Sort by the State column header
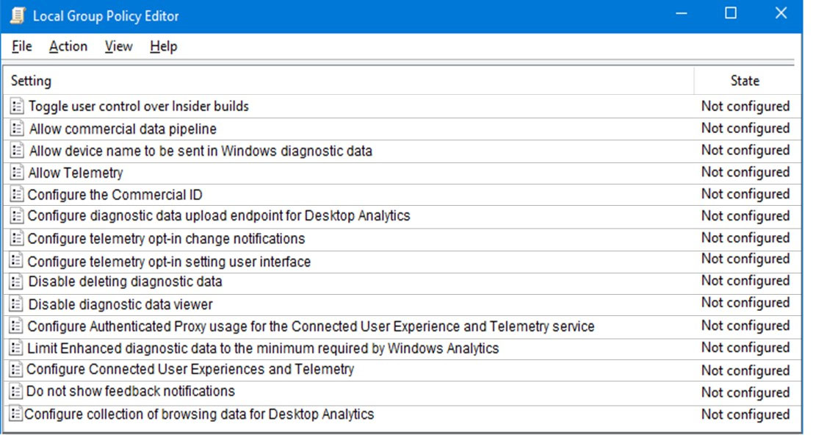The width and height of the screenshot is (813, 441). pyautogui.click(x=745, y=81)
